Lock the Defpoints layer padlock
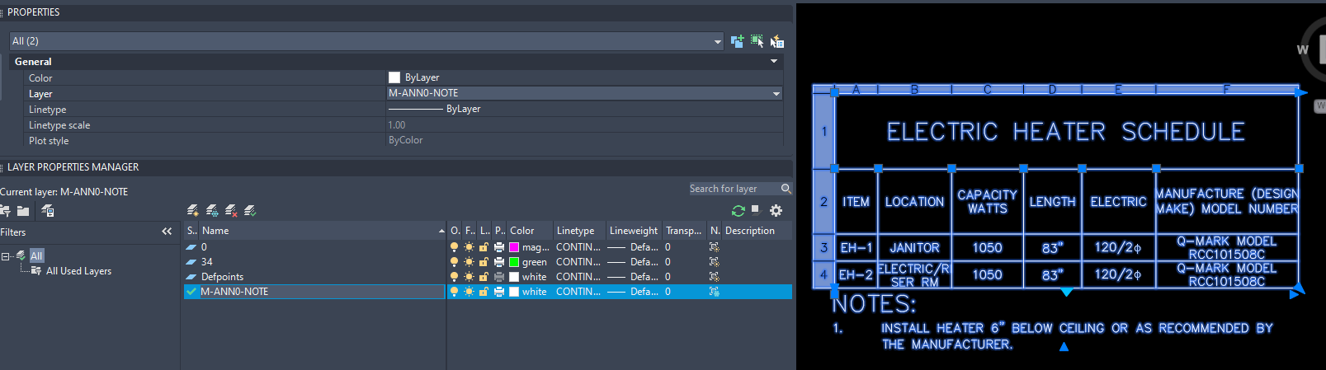 pyautogui.click(x=484, y=277)
